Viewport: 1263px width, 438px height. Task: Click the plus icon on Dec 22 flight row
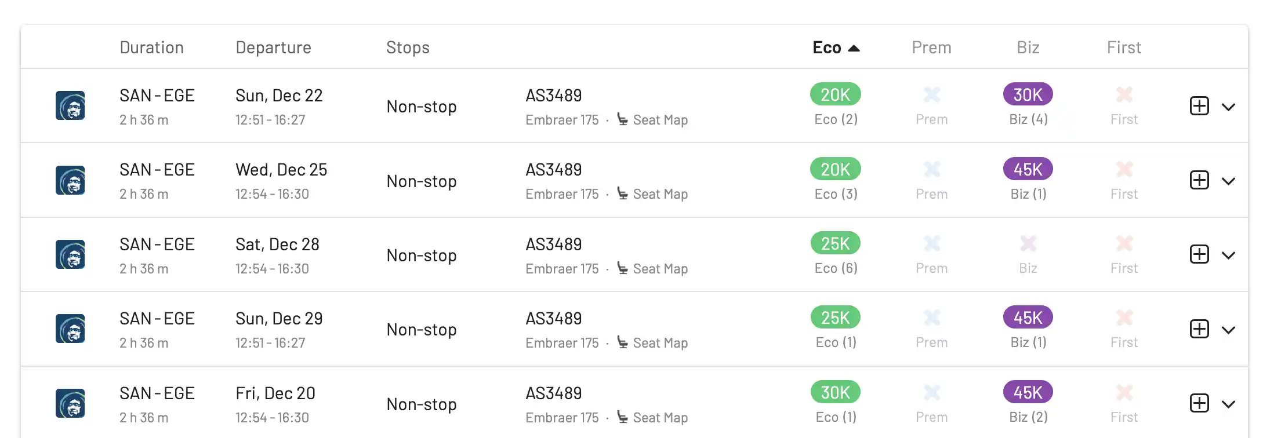(x=1199, y=106)
